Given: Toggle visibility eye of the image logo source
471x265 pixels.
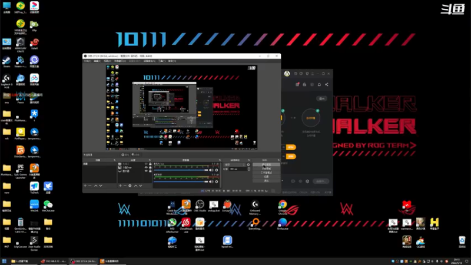Looking at the screenshot, I should 146,167.
